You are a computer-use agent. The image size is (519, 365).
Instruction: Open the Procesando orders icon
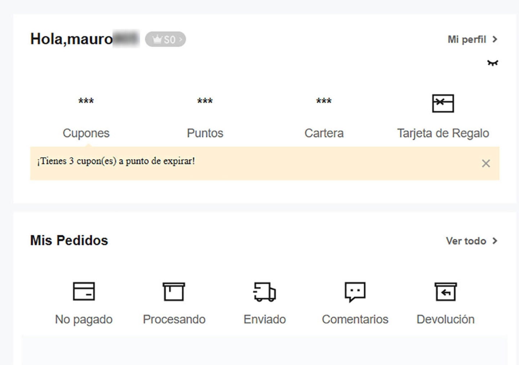(174, 292)
